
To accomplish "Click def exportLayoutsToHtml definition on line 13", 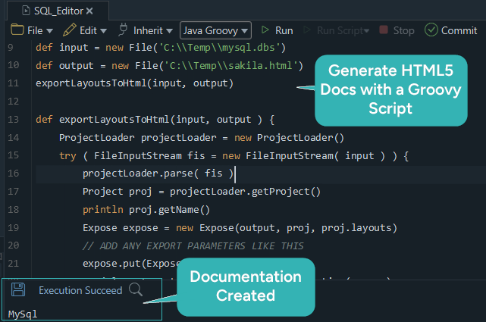I will pyautogui.click(x=155, y=120).
